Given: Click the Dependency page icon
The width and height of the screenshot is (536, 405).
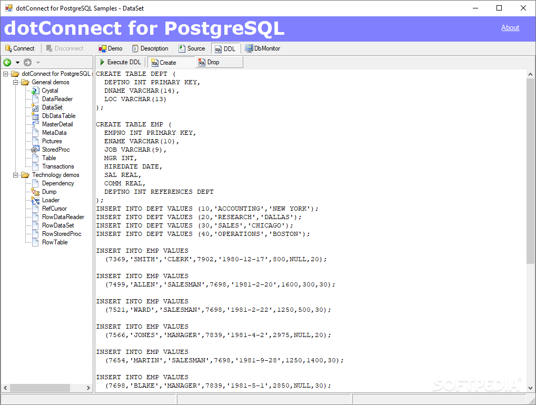Looking at the screenshot, I should point(35,183).
